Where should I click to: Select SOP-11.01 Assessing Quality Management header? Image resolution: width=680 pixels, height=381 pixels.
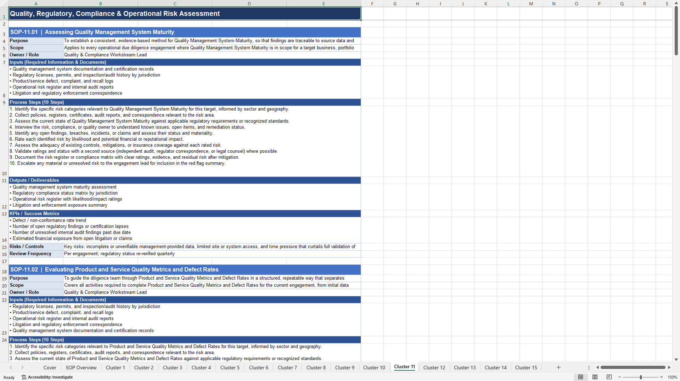185,32
